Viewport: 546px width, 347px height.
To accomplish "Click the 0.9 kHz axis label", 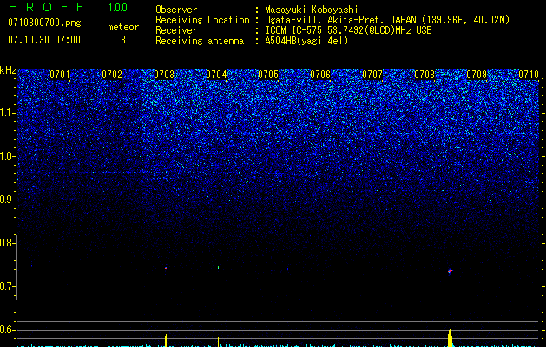I will (6, 200).
